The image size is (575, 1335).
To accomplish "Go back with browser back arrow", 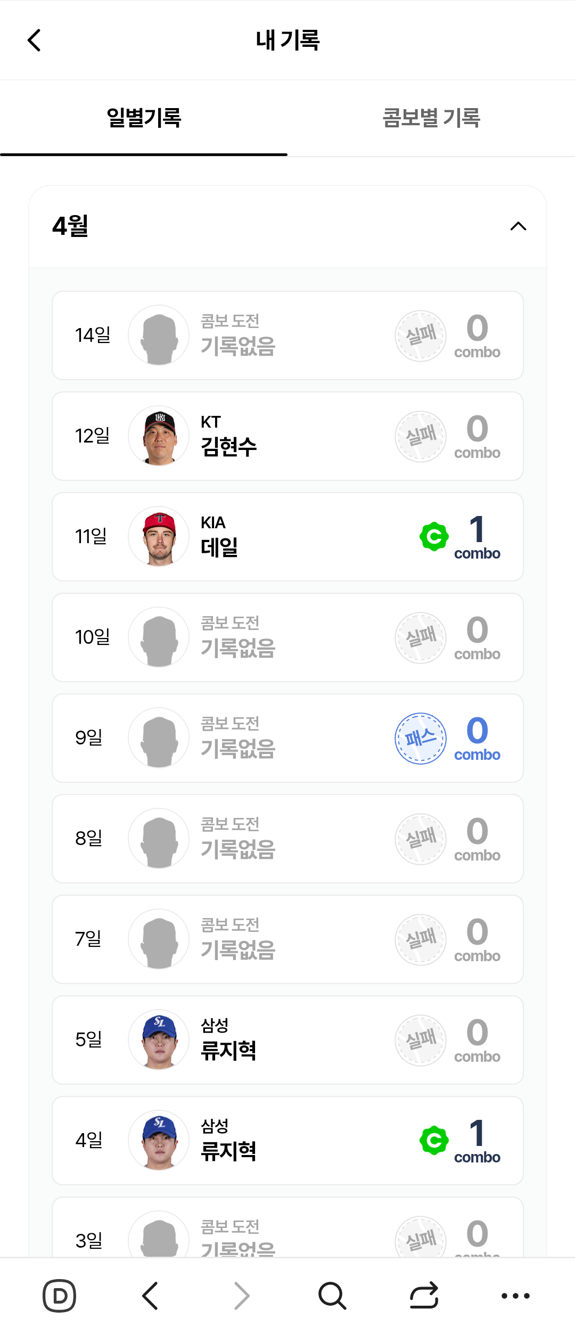I will coord(151,1295).
